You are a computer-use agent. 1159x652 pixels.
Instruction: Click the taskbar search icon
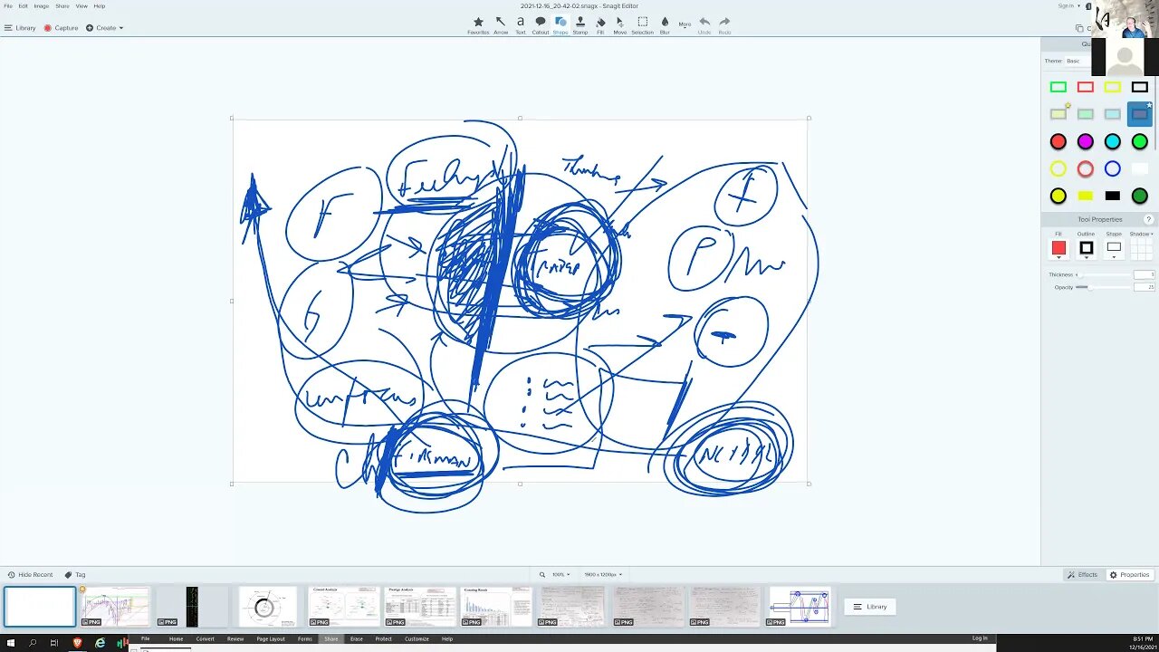pyautogui.click(x=32, y=643)
